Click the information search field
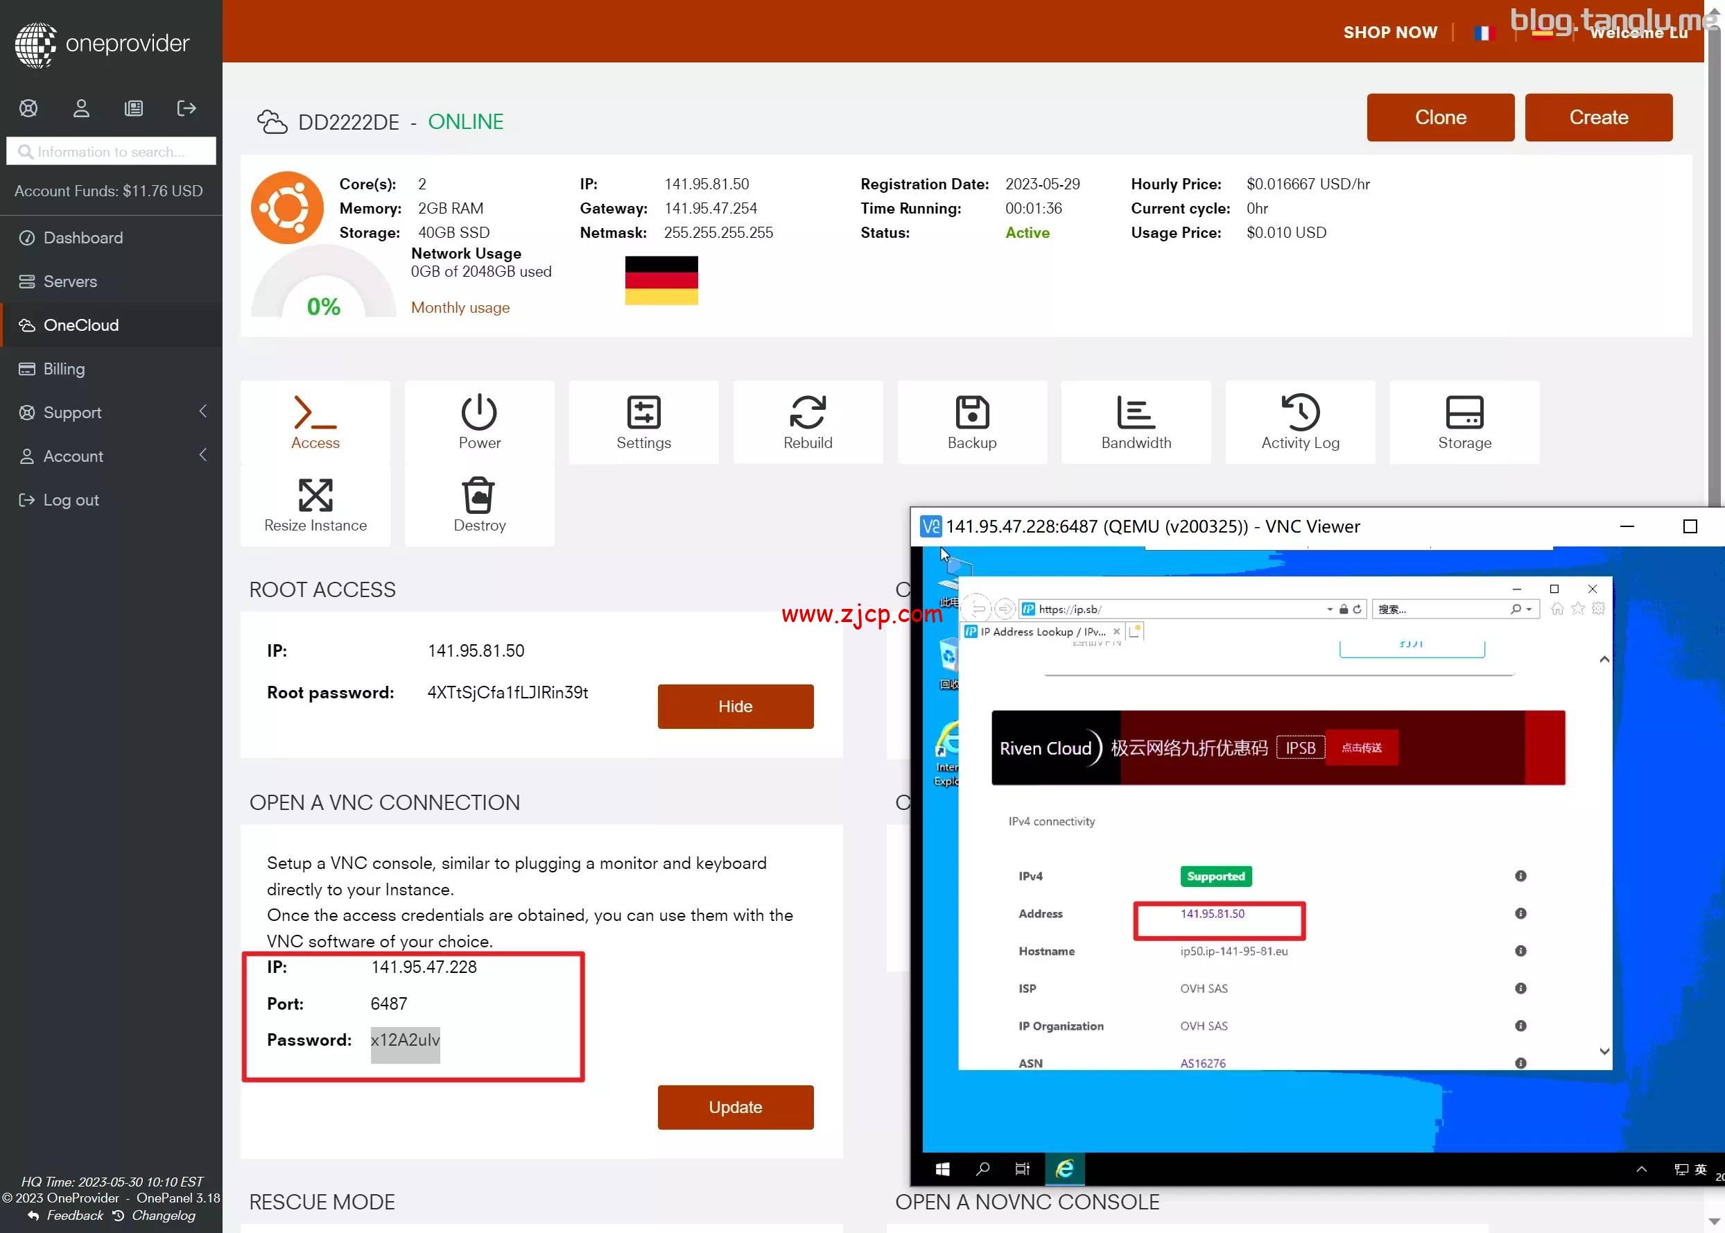The height and width of the screenshot is (1233, 1725). click(x=112, y=152)
